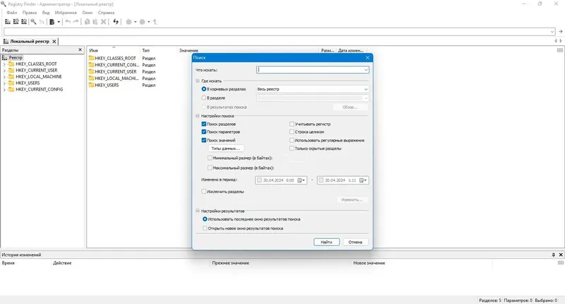This screenshot has height=304, width=565.
Task: Select Использовать последнее окно результатов поиска
Action: (x=205, y=219)
